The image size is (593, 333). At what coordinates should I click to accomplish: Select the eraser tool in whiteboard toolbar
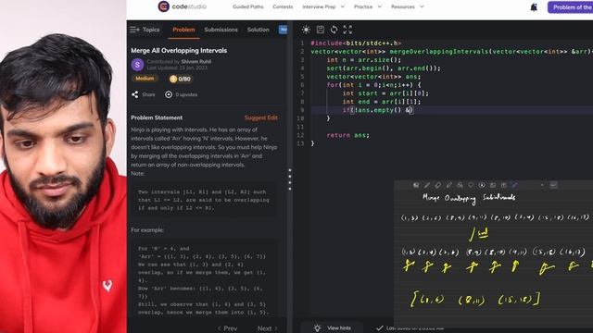tap(438, 185)
